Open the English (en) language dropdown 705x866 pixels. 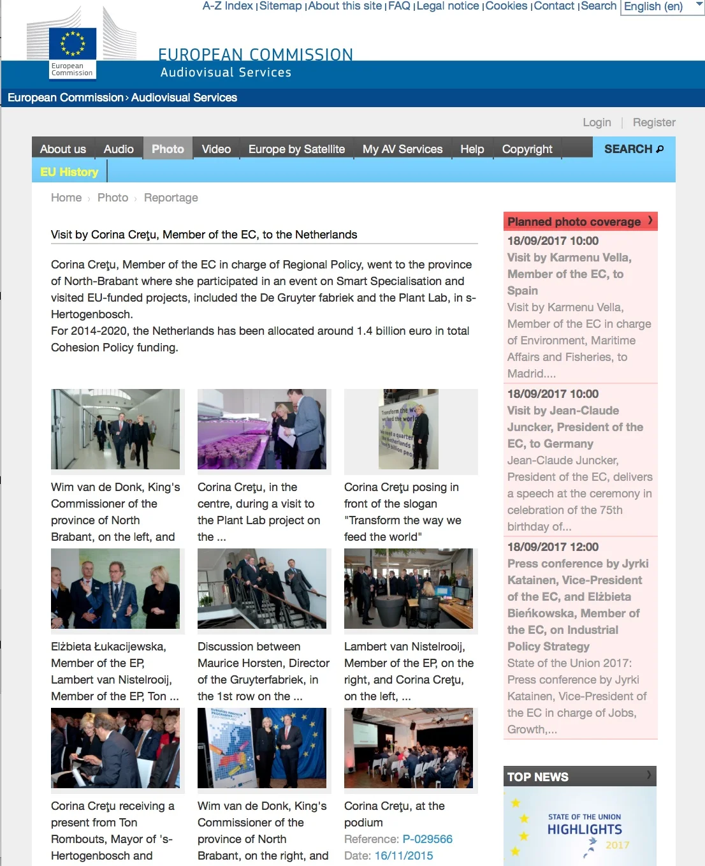click(x=662, y=6)
